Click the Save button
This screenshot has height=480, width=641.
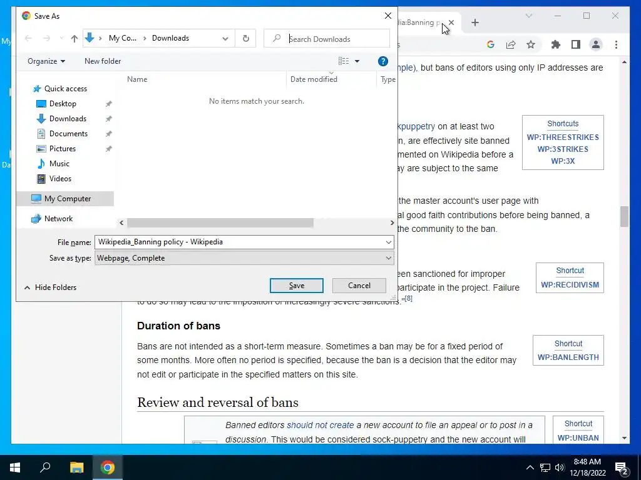click(296, 286)
